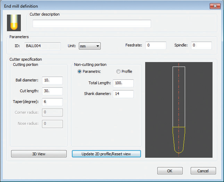Click the Cutter description text field
This screenshot has height=182, width=224.
(x=92, y=24)
